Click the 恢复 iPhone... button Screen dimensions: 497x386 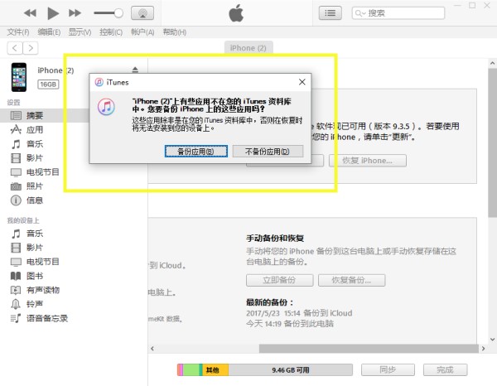(368, 161)
